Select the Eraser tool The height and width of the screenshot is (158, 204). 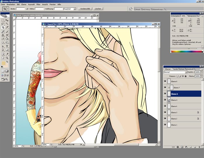3,39
